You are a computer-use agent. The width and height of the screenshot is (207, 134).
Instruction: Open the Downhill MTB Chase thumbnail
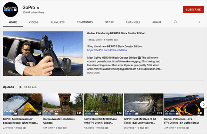pyautogui.click(x=103, y=104)
